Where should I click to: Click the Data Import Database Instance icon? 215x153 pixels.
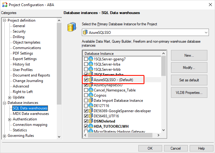[x=91, y=101]
